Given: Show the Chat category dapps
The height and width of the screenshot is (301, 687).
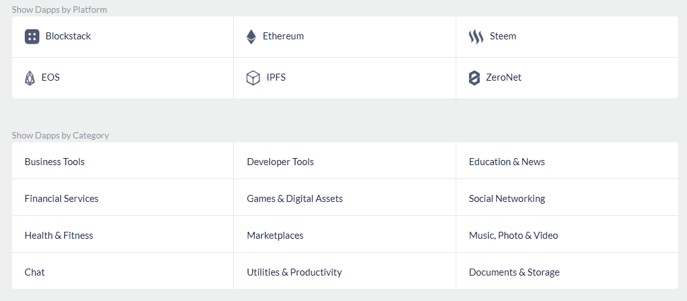Looking at the screenshot, I should point(34,272).
